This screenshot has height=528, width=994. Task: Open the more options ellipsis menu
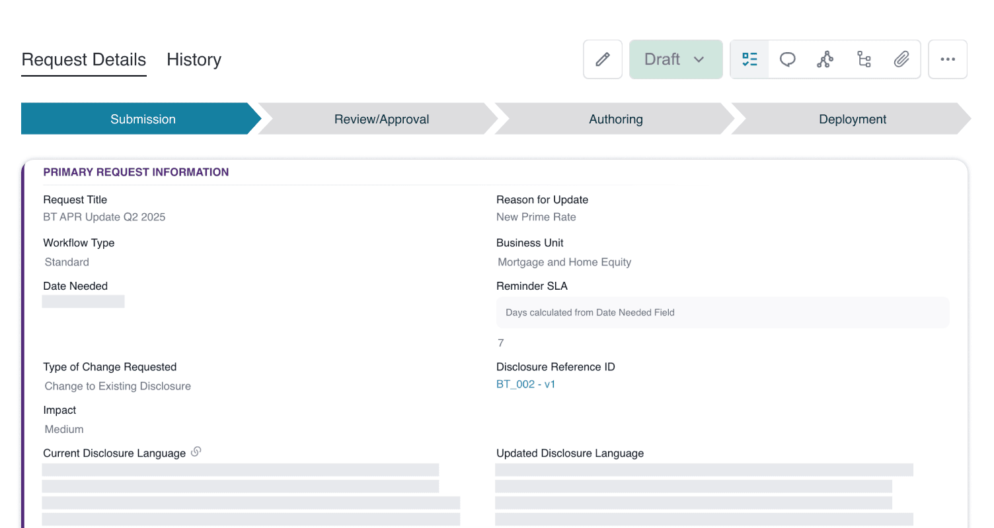pos(947,59)
